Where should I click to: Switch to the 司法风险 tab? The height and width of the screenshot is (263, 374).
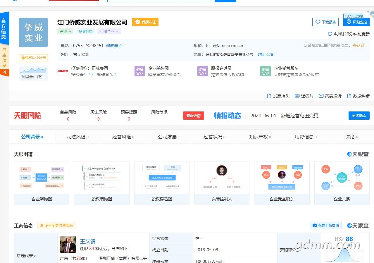[77, 137]
